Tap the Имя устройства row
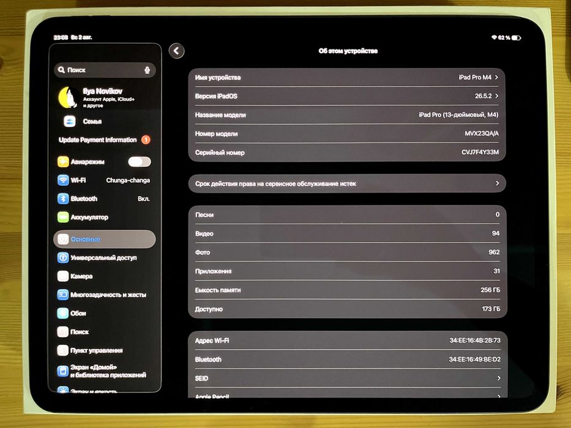The width and height of the screenshot is (571, 428). [347, 77]
